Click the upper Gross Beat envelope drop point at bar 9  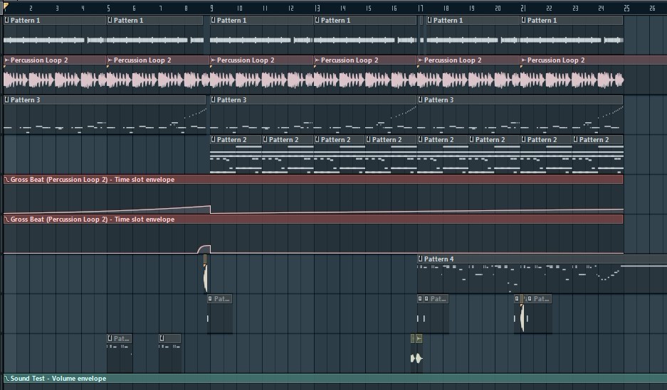tap(210, 206)
